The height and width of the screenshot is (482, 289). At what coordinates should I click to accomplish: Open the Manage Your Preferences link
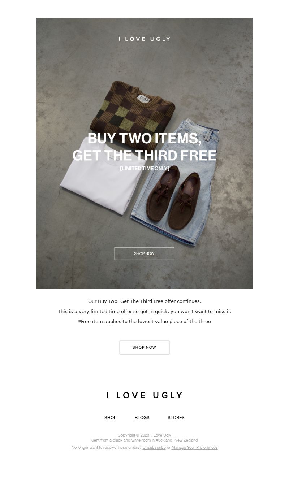(195, 448)
